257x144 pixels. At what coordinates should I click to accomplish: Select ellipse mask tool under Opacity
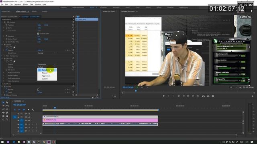(7, 47)
